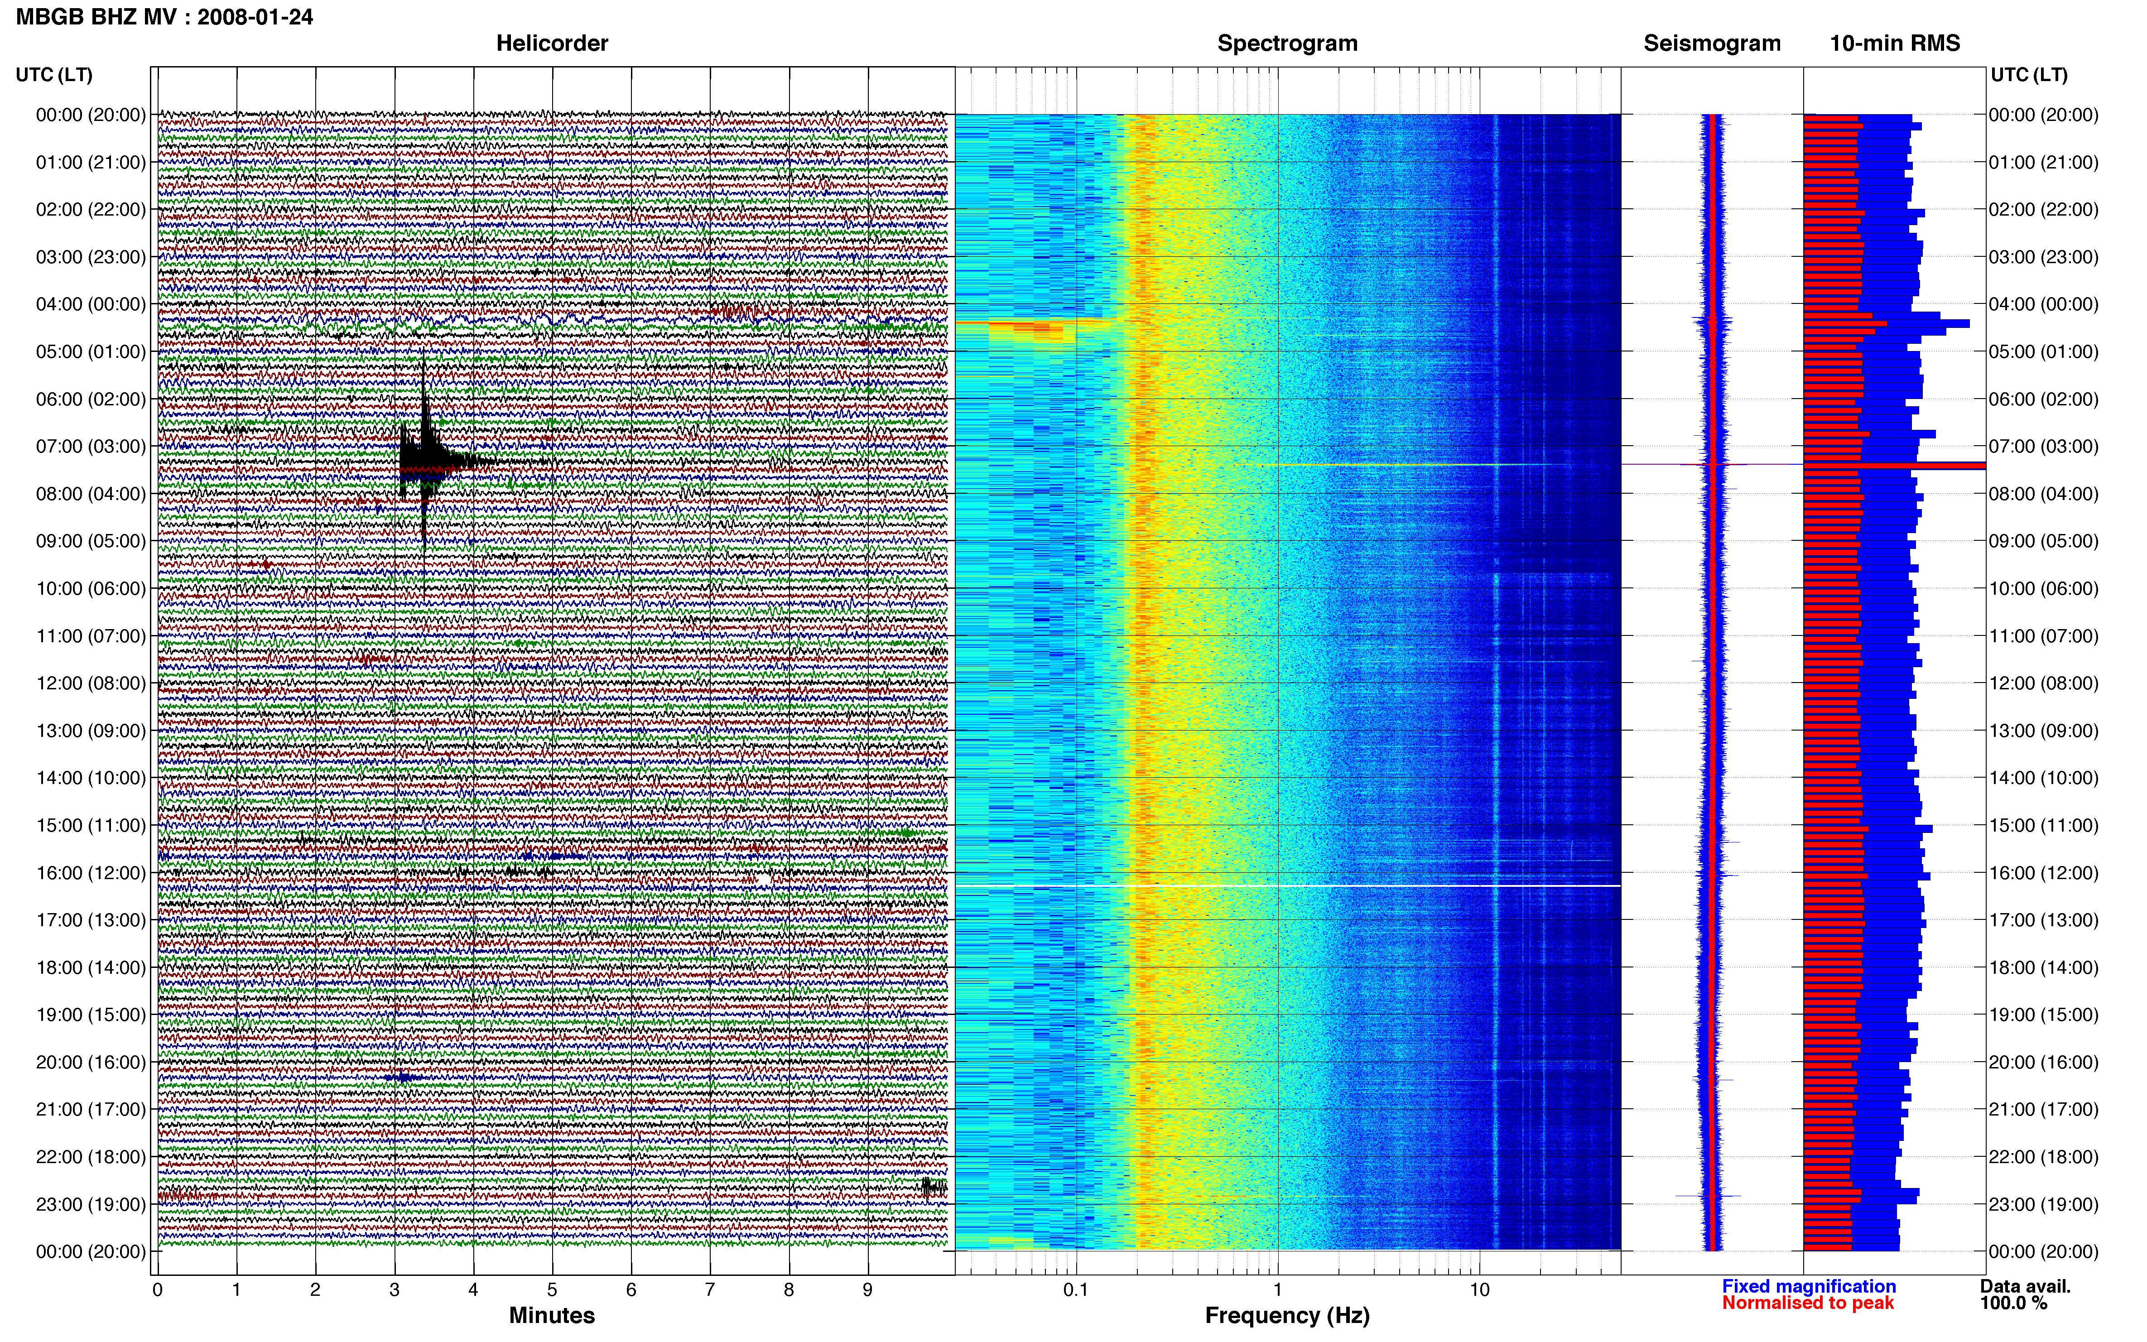Click the left '12:00 (08:00)' time label
The width and height of the screenshot is (2147, 1342).
pyautogui.click(x=91, y=683)
